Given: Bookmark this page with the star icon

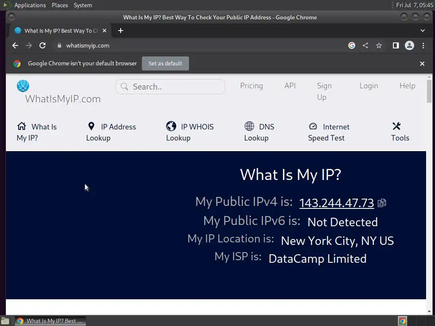Looking at the screenshot, I should (x=379, y=45).
